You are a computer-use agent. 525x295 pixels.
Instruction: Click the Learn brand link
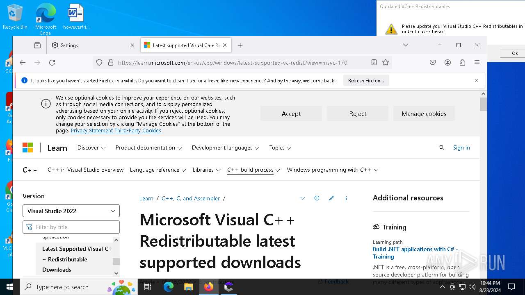click(57, 148)
